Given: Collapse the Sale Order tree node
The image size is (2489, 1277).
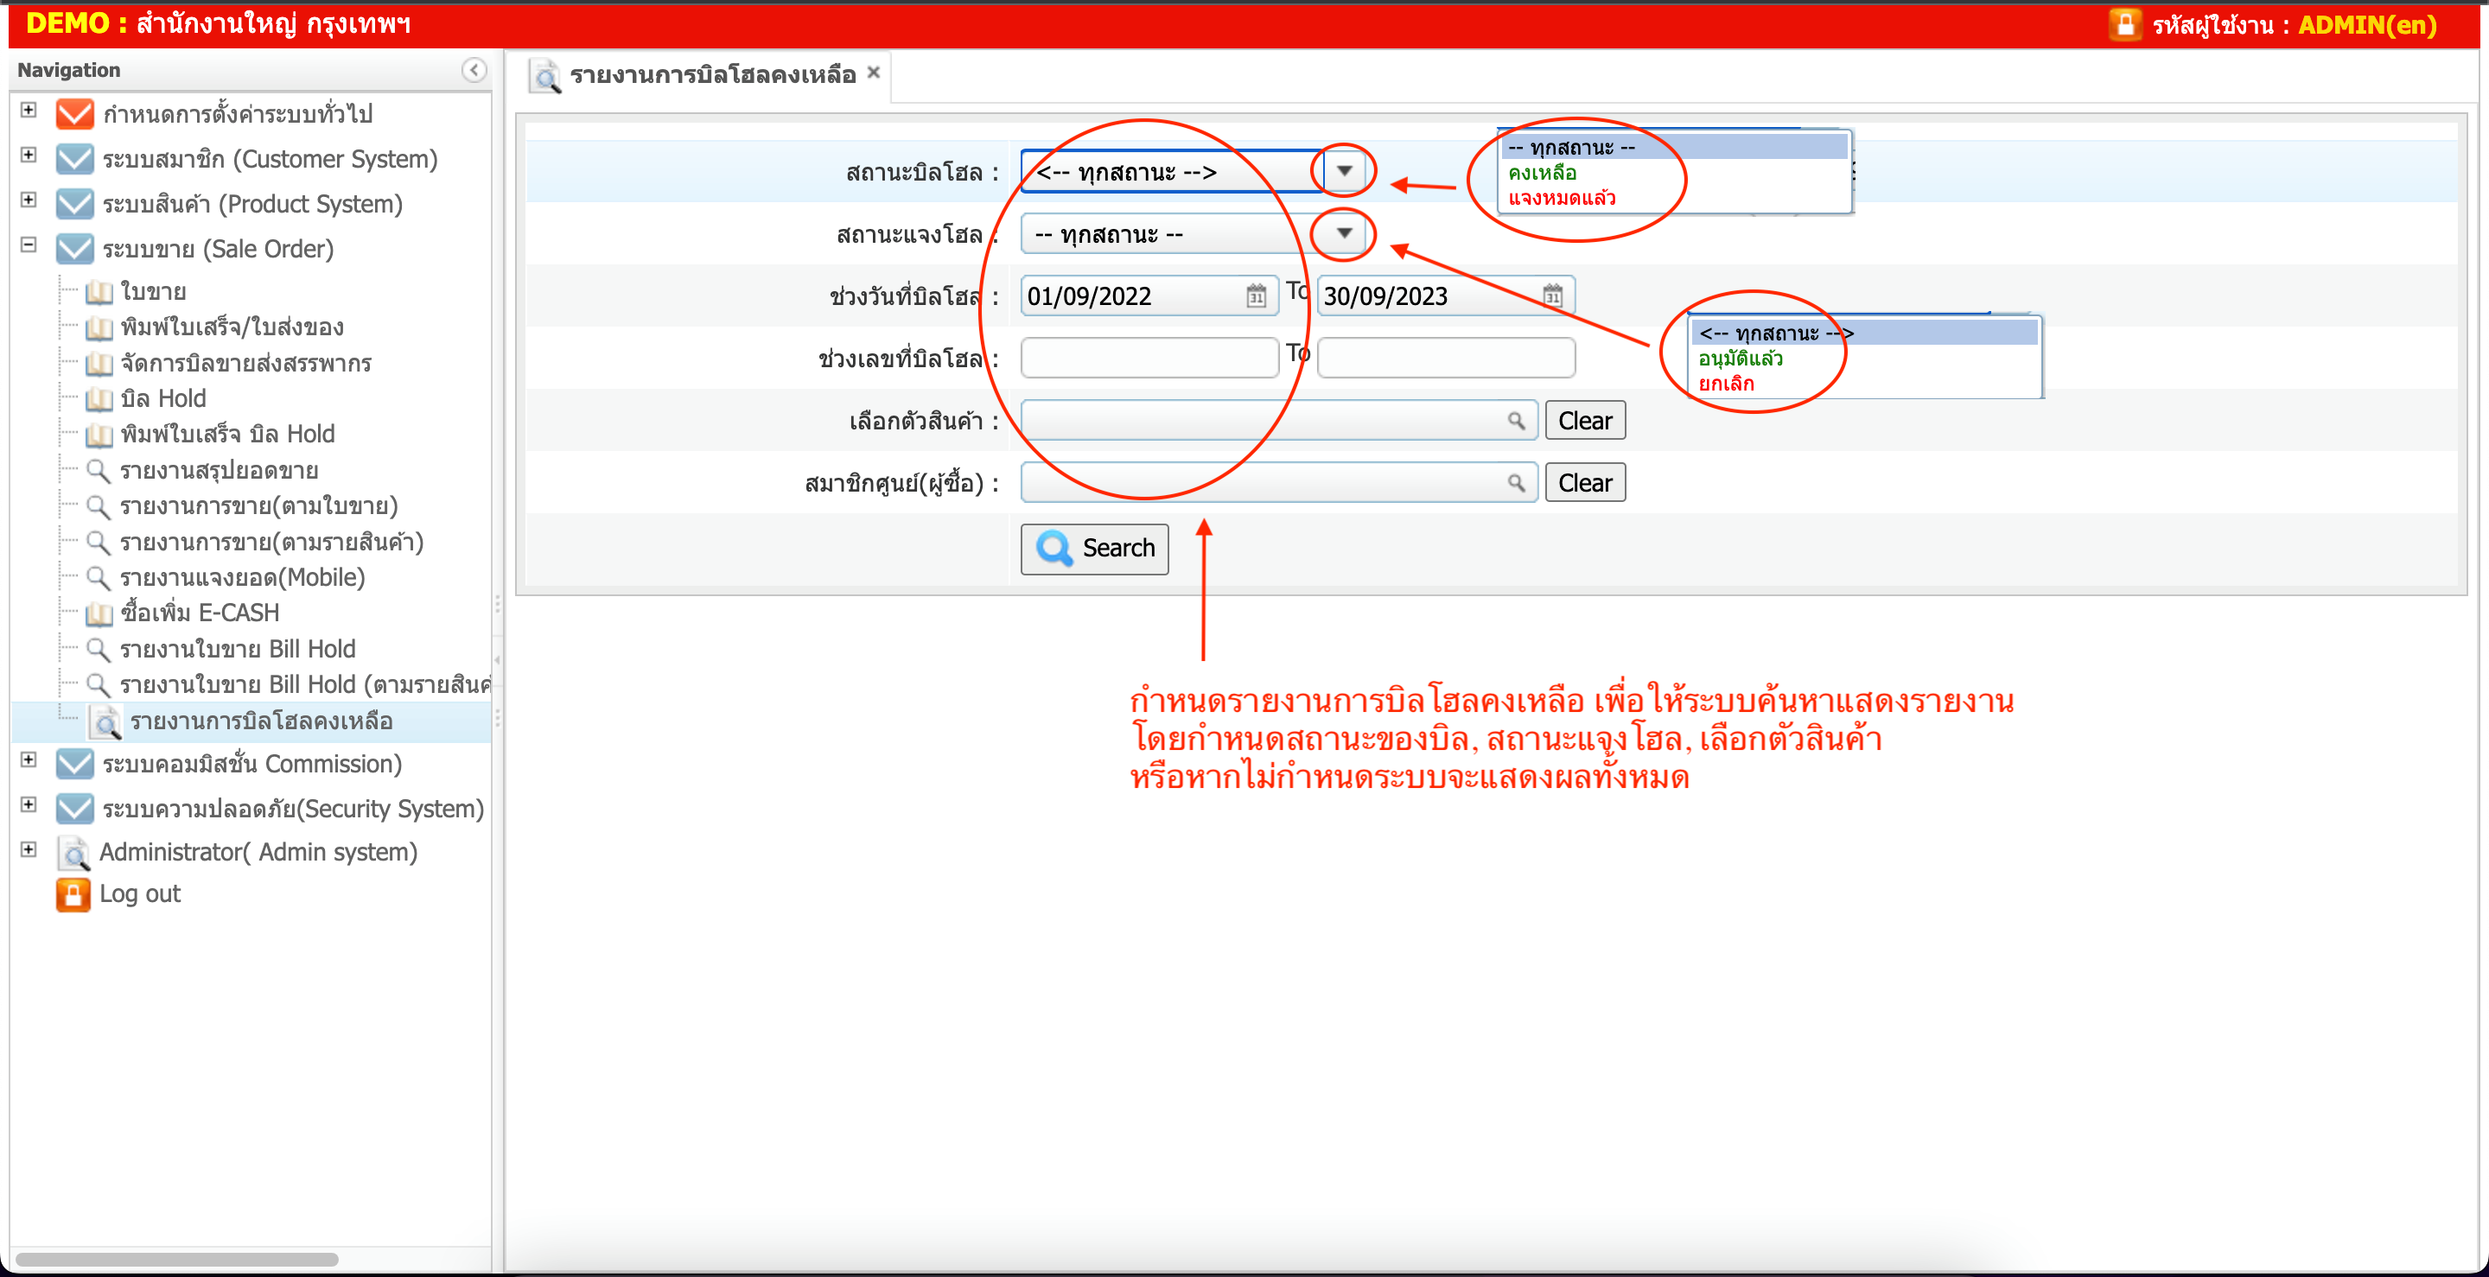Looking at the screenshot, I should (x=29, y=245).
